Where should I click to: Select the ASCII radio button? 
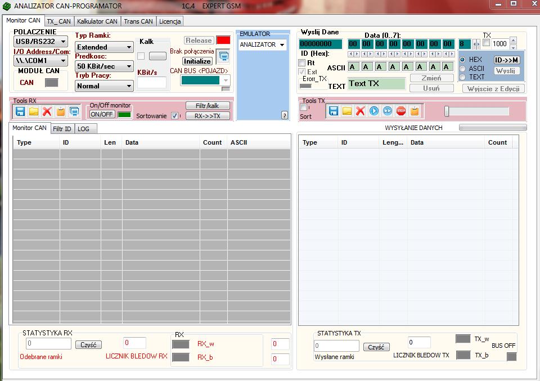(x=463, y=68)
